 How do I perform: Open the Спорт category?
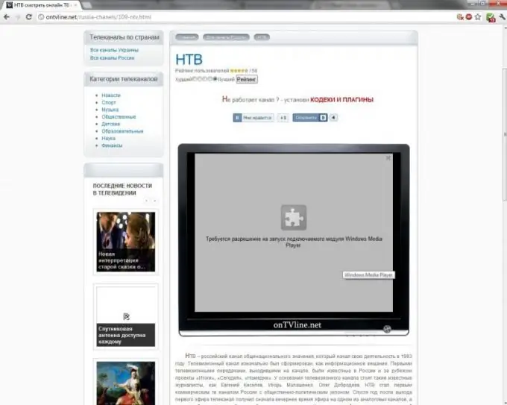[x=109, y=102]
